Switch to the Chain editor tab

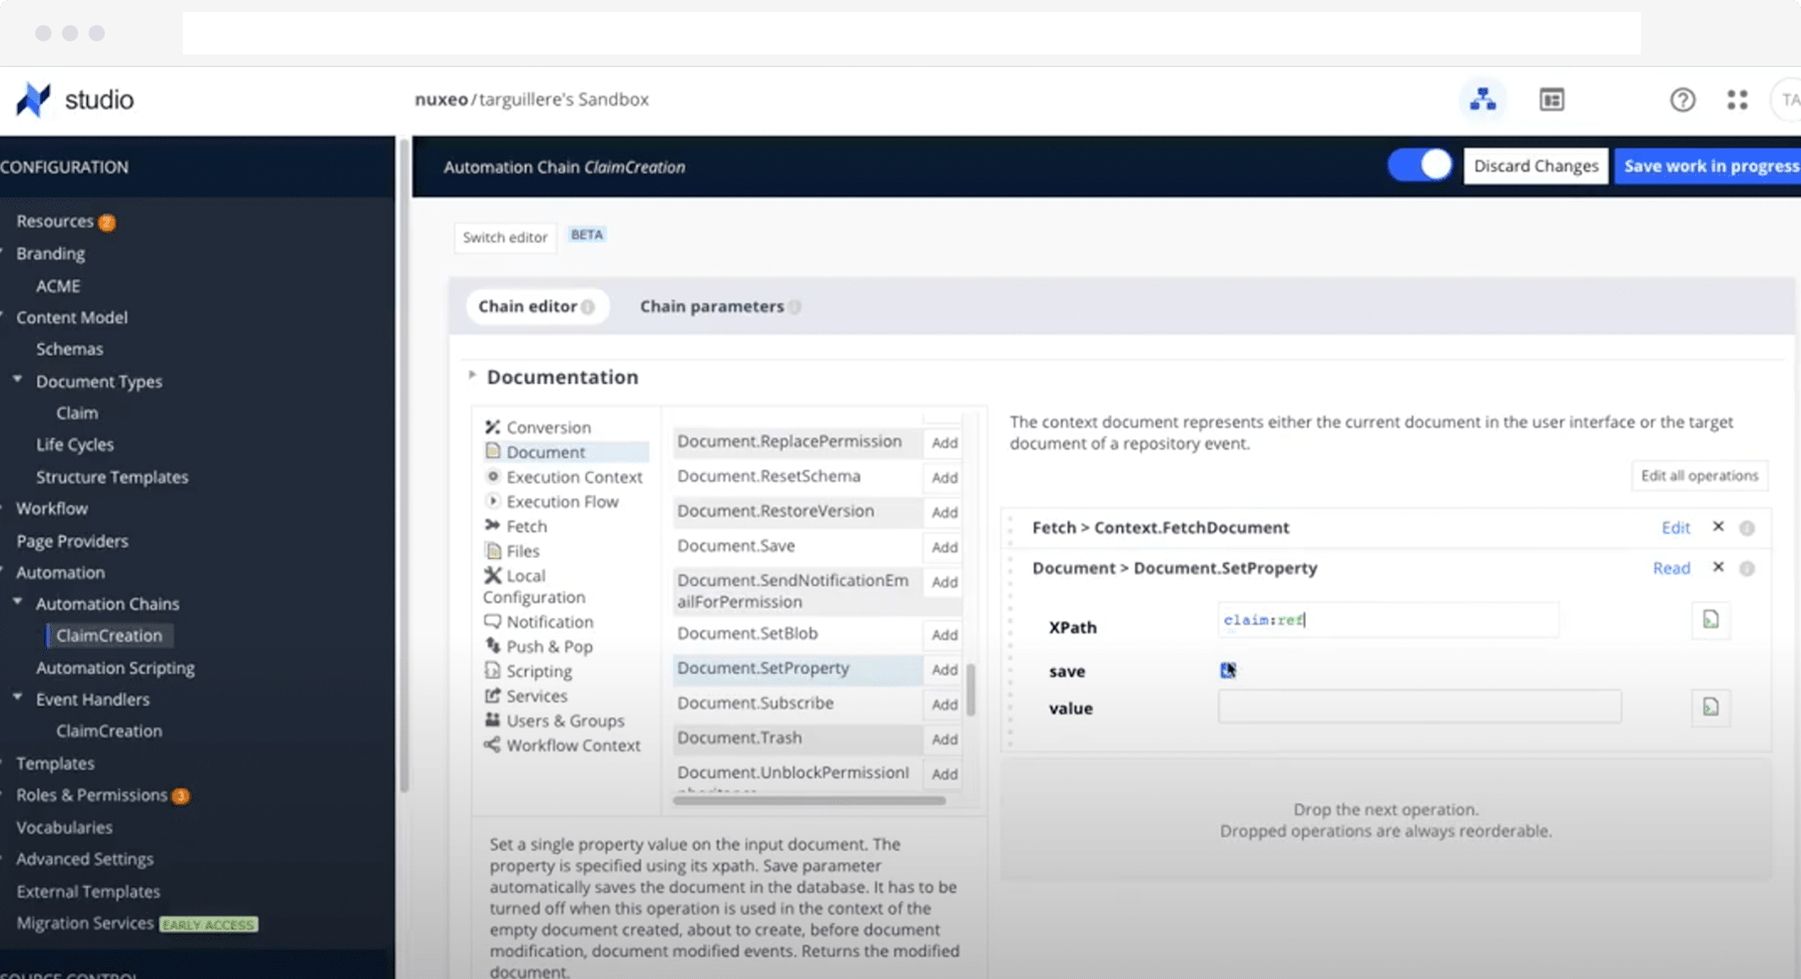(537, 306)
